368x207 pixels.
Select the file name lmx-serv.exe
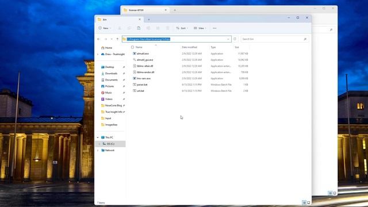click(x=144, y=78)
